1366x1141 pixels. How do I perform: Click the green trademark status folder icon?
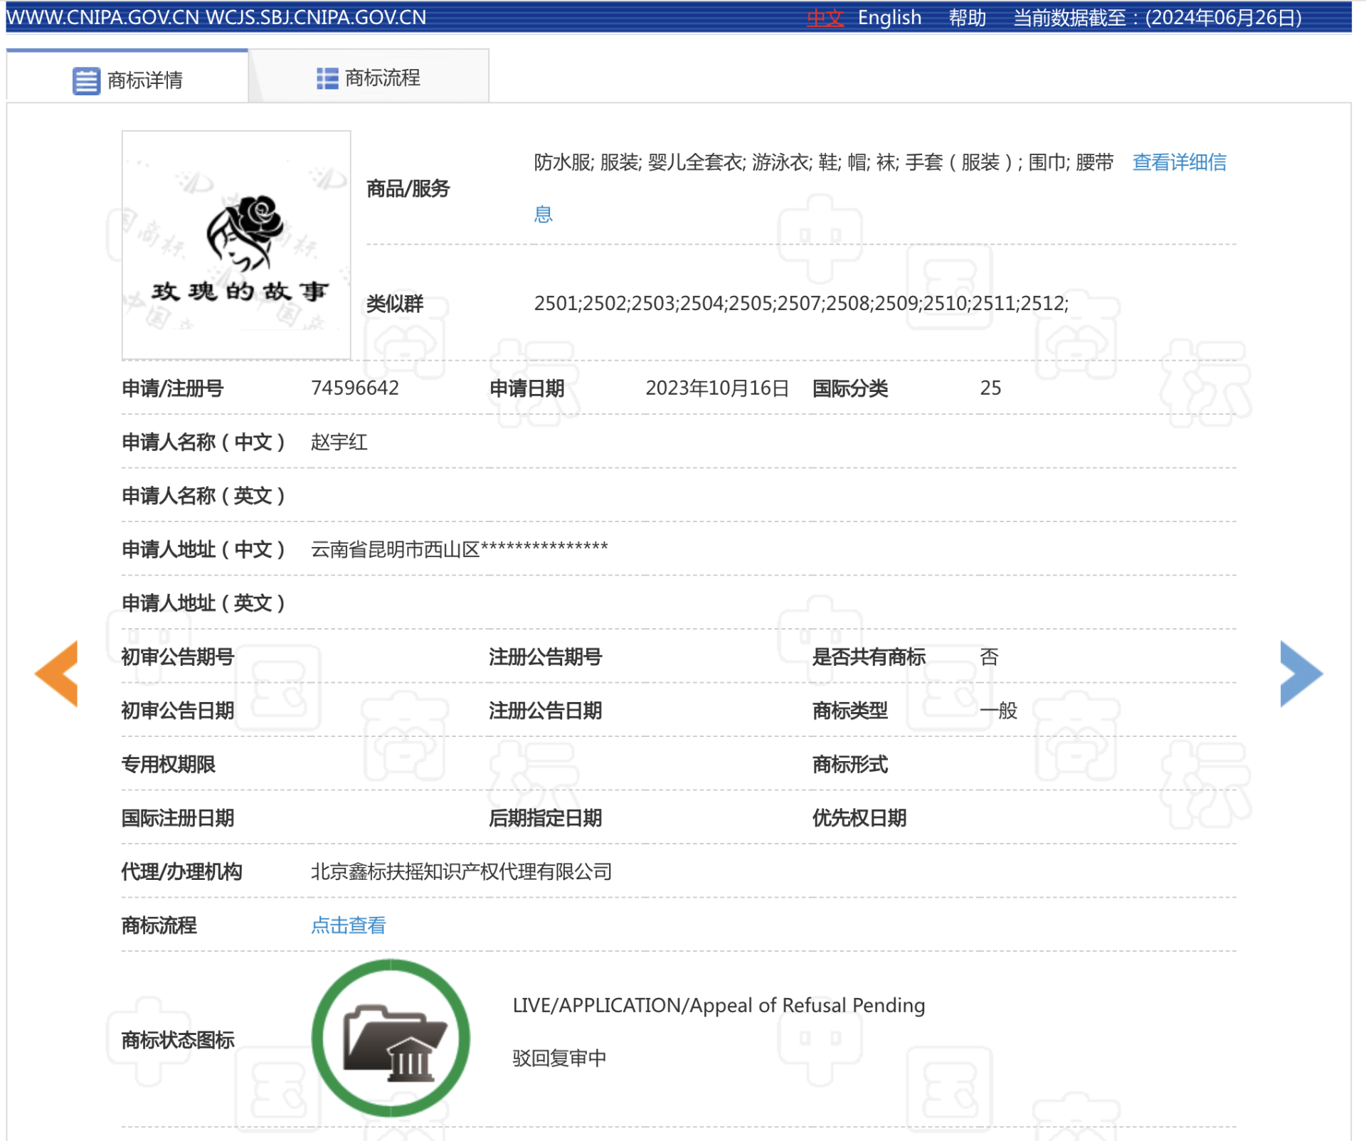391,1039
